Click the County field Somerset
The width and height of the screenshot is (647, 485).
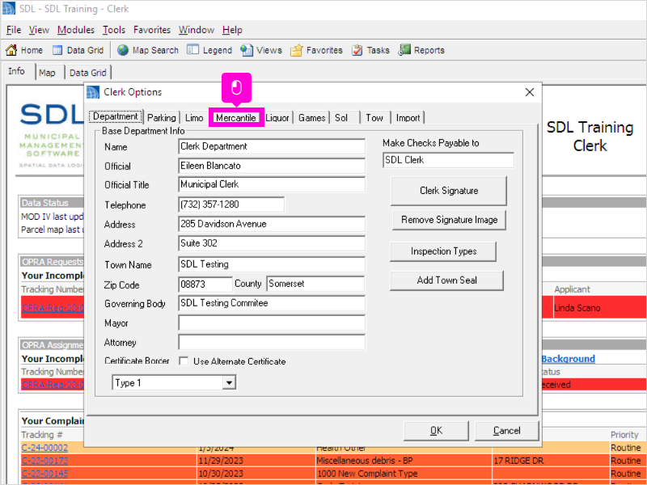315,284
